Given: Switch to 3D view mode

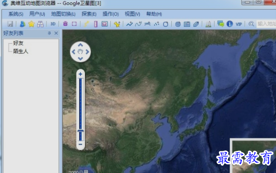Looking at the screenshot, I should 53,24.
